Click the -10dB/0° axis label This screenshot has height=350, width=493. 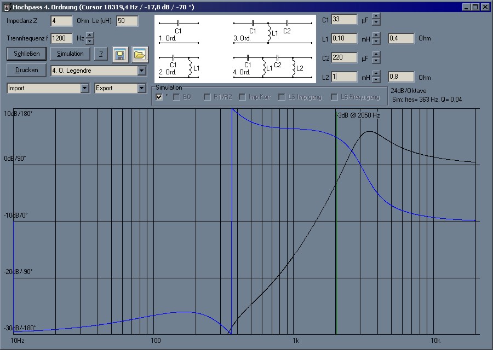(x=16, y=215)
